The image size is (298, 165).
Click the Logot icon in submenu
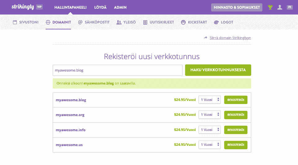216,22
